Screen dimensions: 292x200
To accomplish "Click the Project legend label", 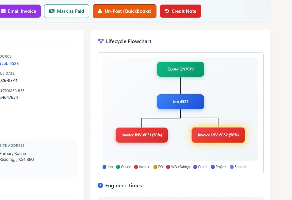I will click(221, 167).
